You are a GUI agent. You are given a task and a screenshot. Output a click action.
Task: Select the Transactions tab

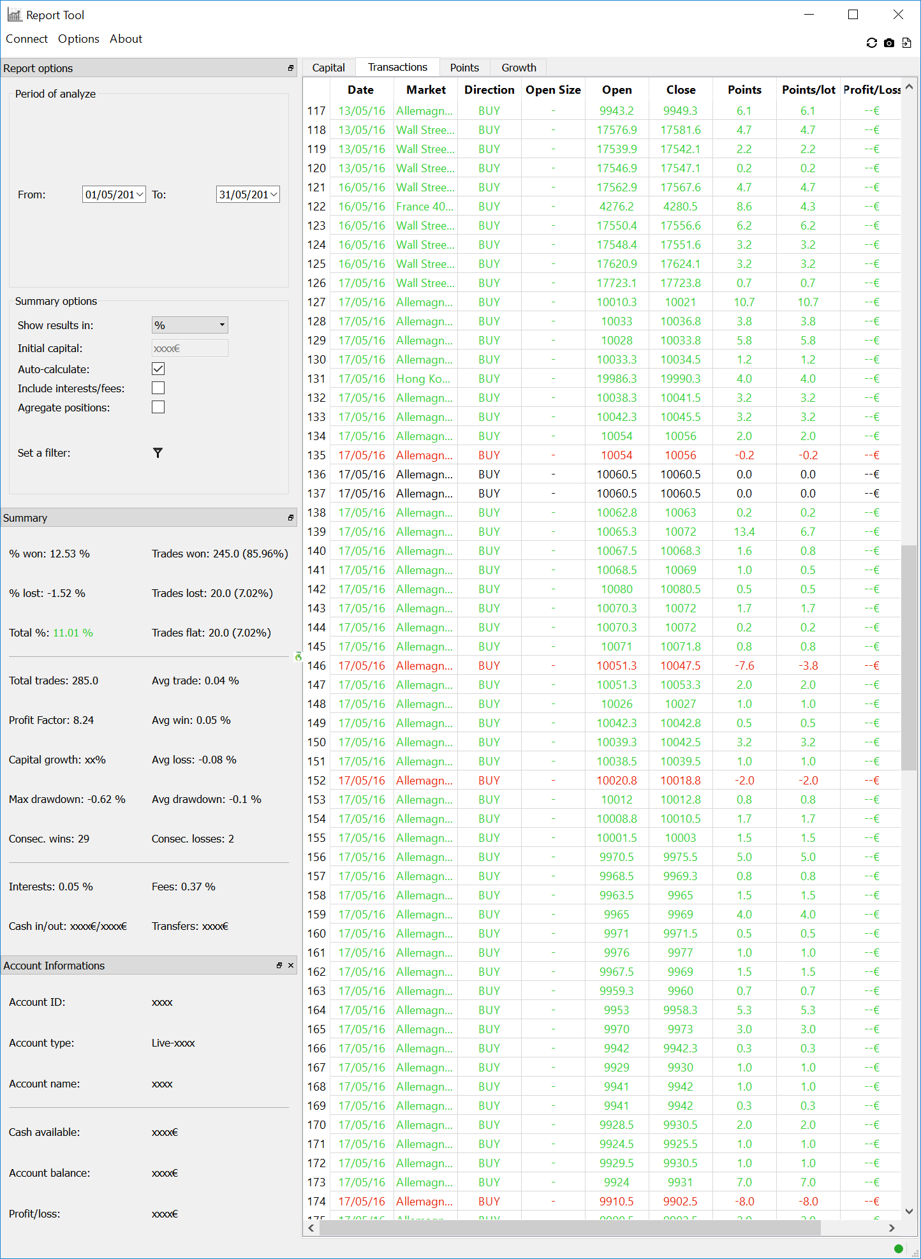click(397, 67)
